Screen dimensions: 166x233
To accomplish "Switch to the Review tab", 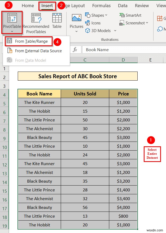I will click(x=142, y=6).
